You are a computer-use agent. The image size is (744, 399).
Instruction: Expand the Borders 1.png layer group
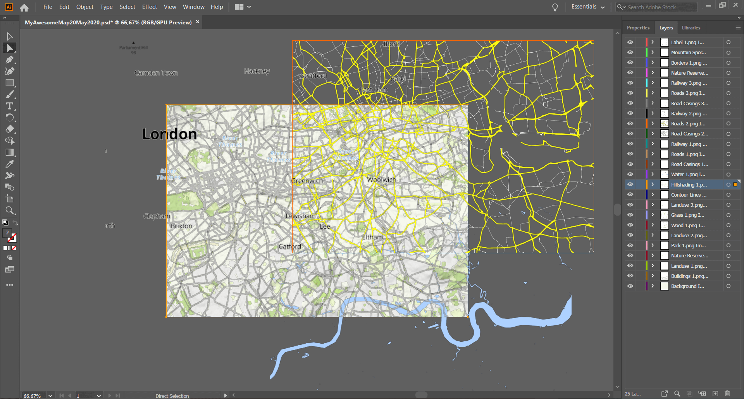pyautogui.click(x=653, y=63)
